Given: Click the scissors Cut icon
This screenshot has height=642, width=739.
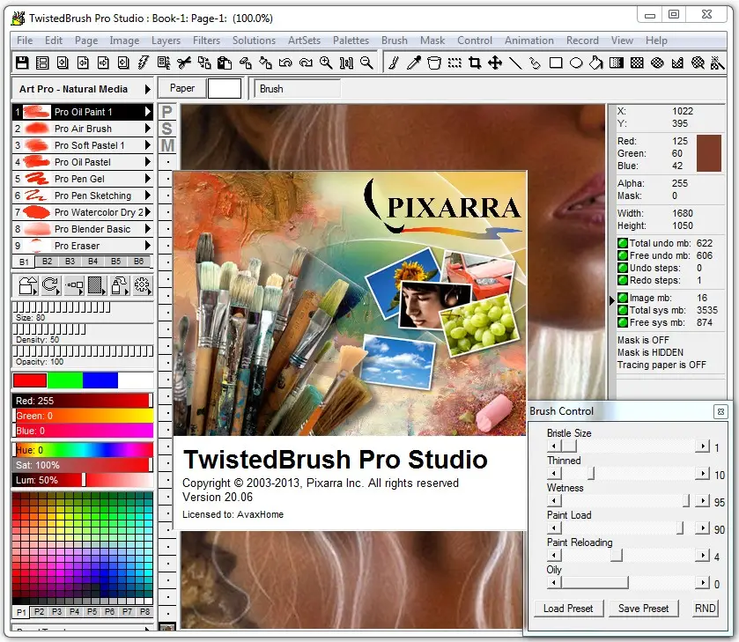Looking at the screenshot, I should click(184, 63).
